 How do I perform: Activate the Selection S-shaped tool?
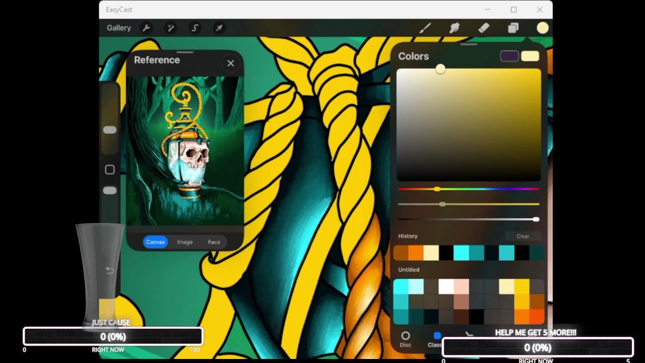tap(195, 28)
